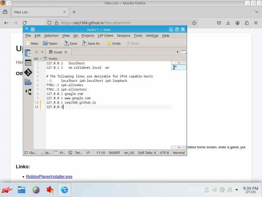Image resolution: width=262 pixels, height=197 pixels.
Task: Open the Sessions menu
Action: 124,35
